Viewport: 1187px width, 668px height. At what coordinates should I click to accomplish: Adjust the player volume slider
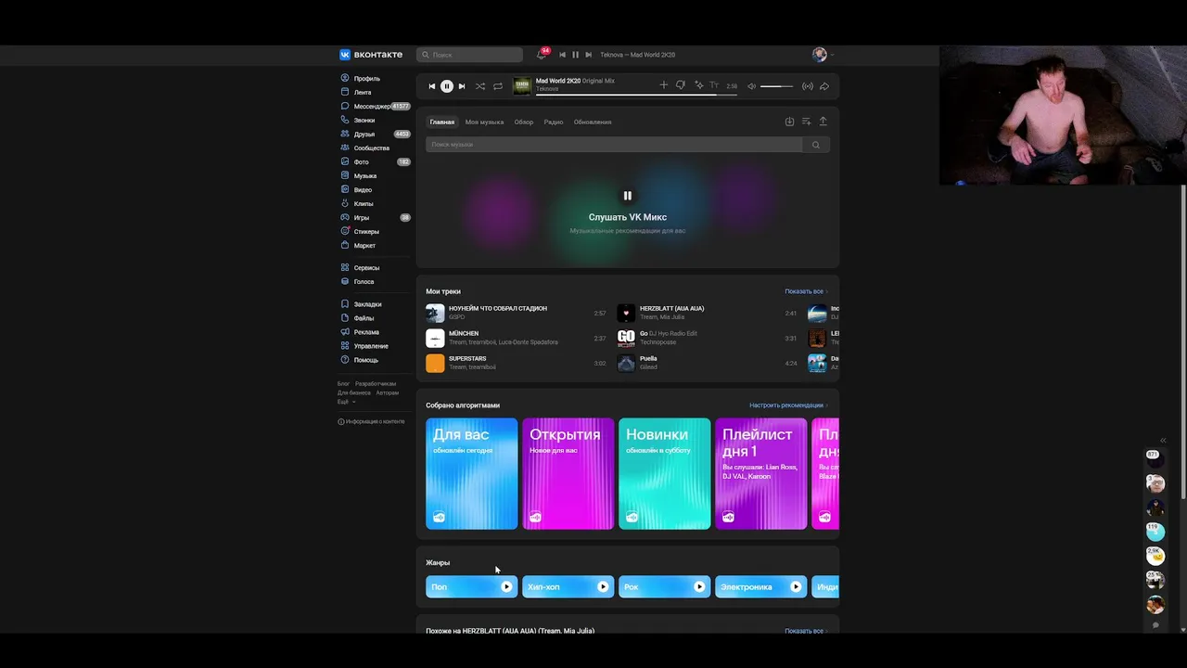click(x=777, y=86)
